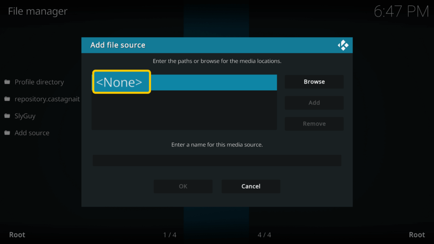
Task: Open the SlyGuy folder entry
Action: coord(25,115)
